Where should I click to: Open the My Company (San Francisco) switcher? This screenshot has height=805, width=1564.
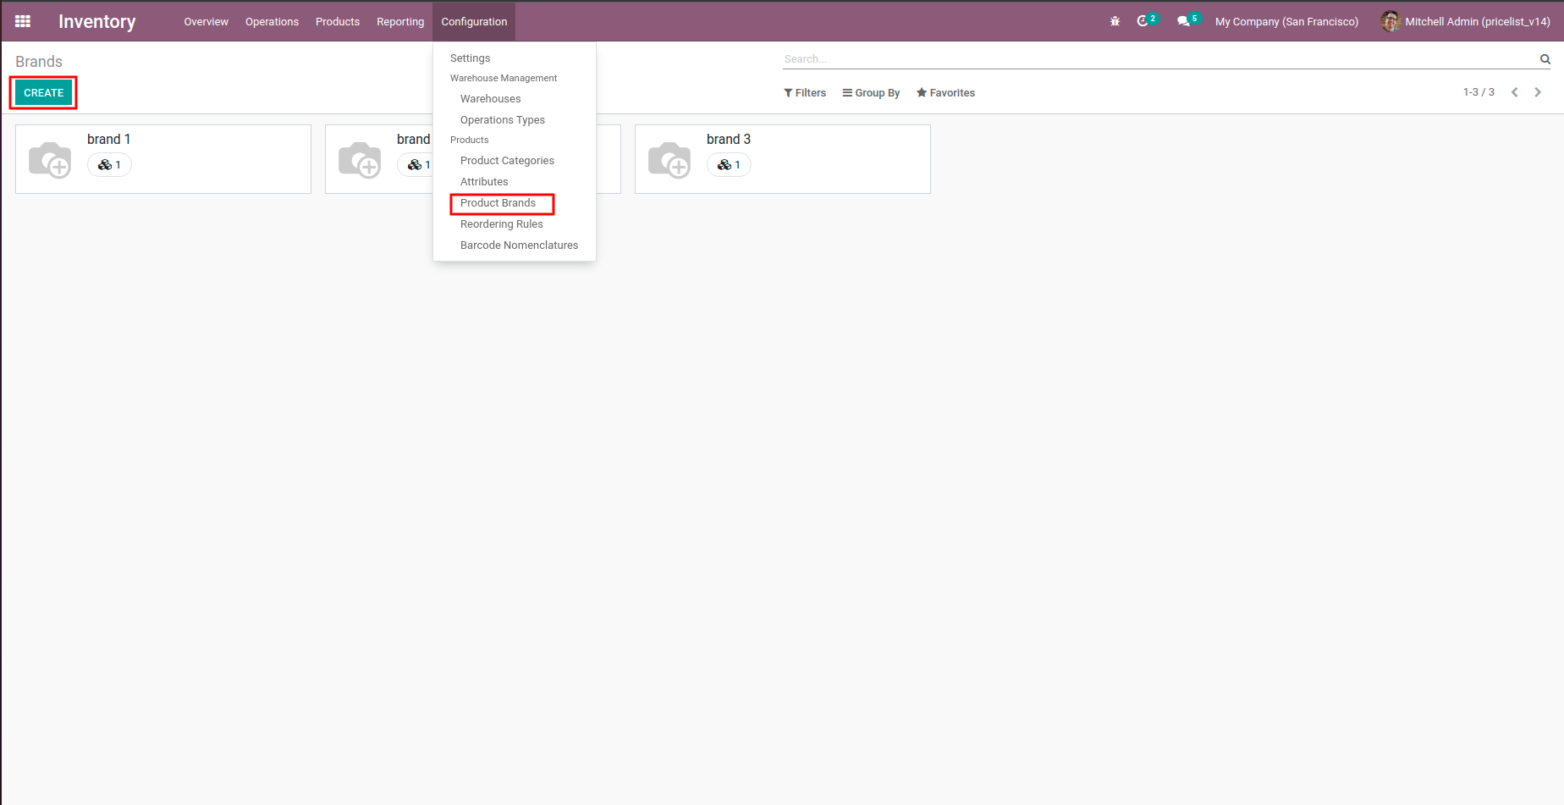click(x=1286, y=22)
